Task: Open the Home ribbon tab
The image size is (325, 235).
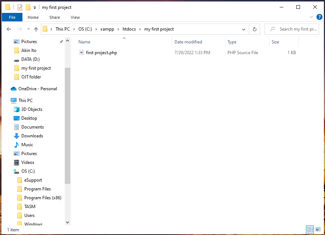Action: tap(33, 17)
